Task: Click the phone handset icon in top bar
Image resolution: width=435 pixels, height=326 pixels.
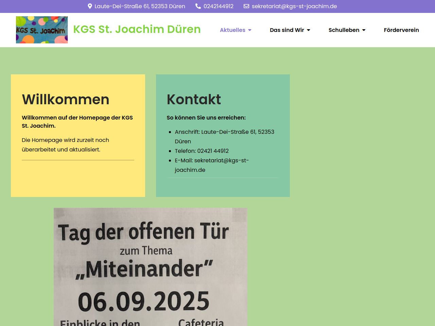Action: 198,6
